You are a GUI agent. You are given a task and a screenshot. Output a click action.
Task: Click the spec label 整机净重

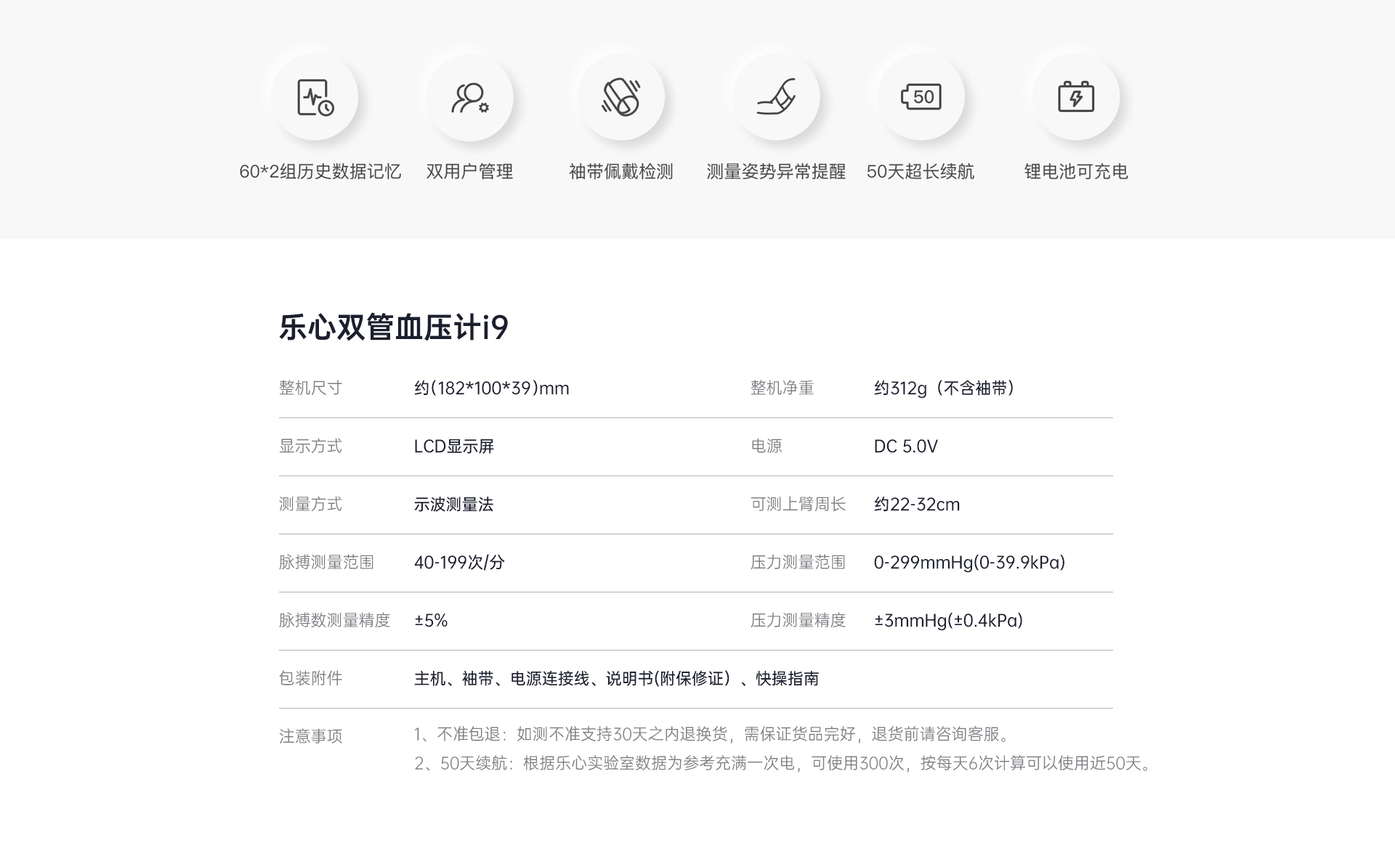coord(782,388)
